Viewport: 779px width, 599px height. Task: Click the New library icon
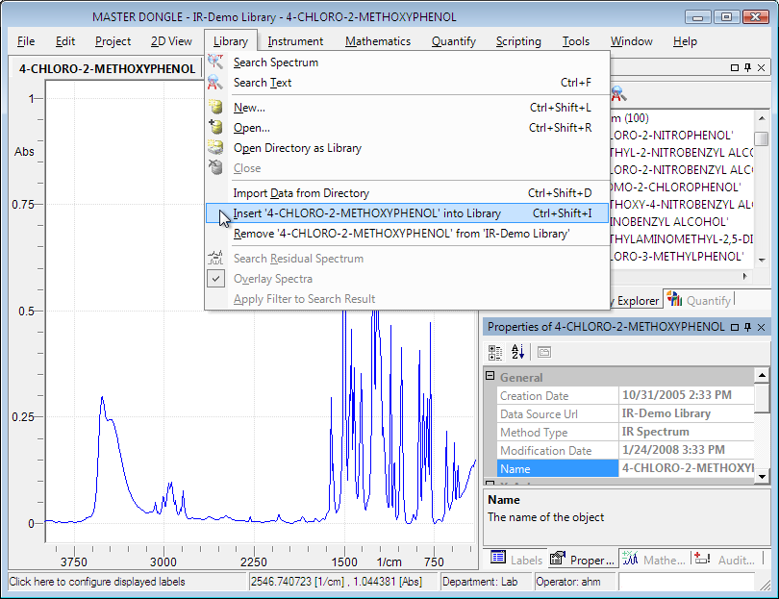[215, 108]
